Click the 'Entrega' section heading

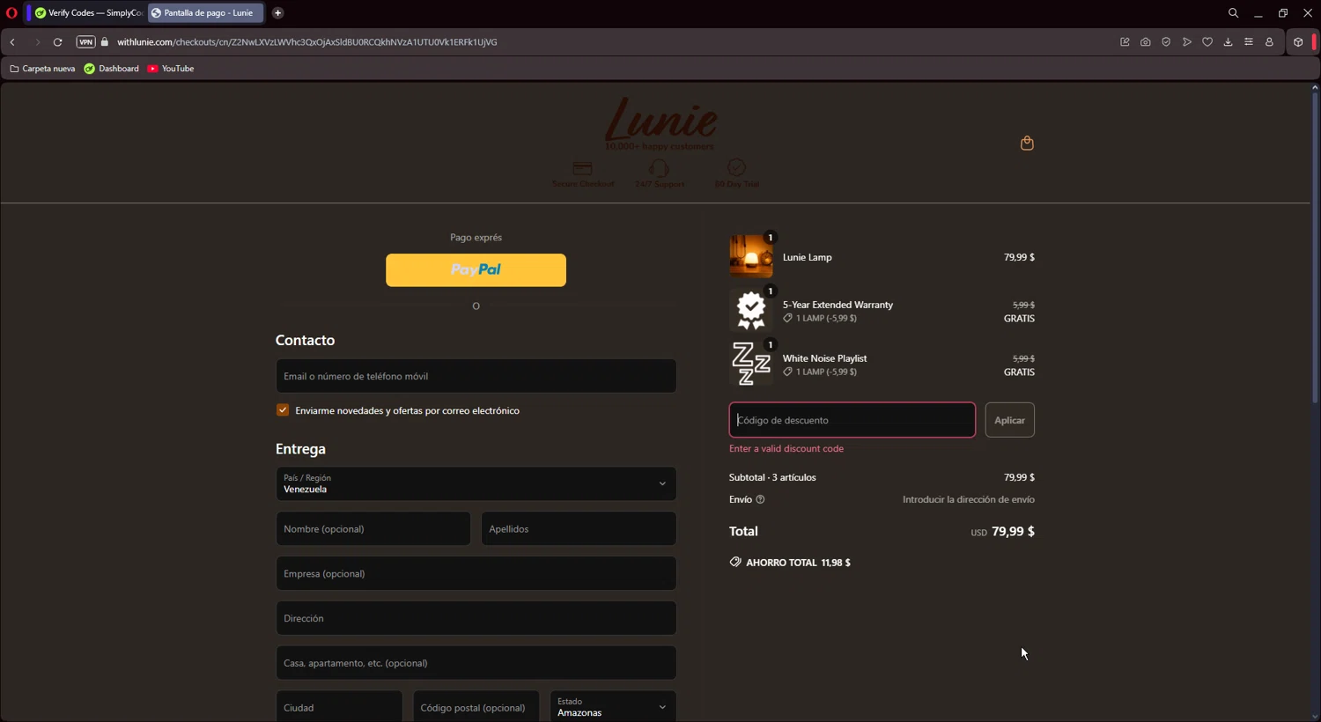[x=300, y=449]
